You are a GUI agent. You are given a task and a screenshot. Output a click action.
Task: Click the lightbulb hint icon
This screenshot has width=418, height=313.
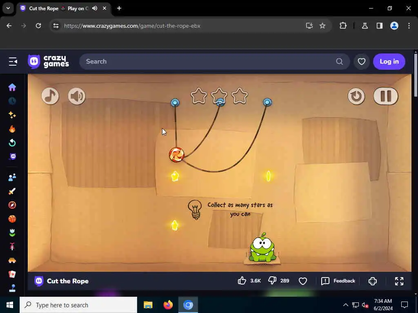click(195, 210)
